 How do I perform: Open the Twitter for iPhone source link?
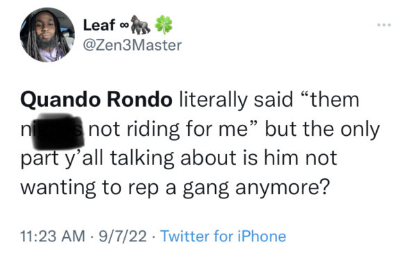223,236
